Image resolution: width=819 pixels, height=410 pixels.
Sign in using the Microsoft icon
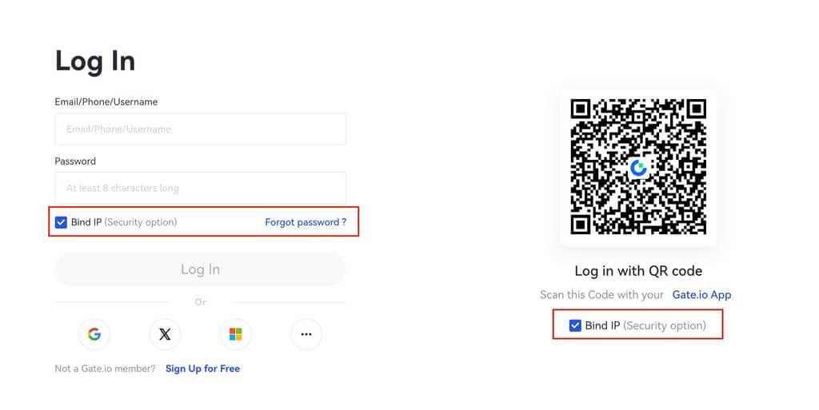click(235, 334)
